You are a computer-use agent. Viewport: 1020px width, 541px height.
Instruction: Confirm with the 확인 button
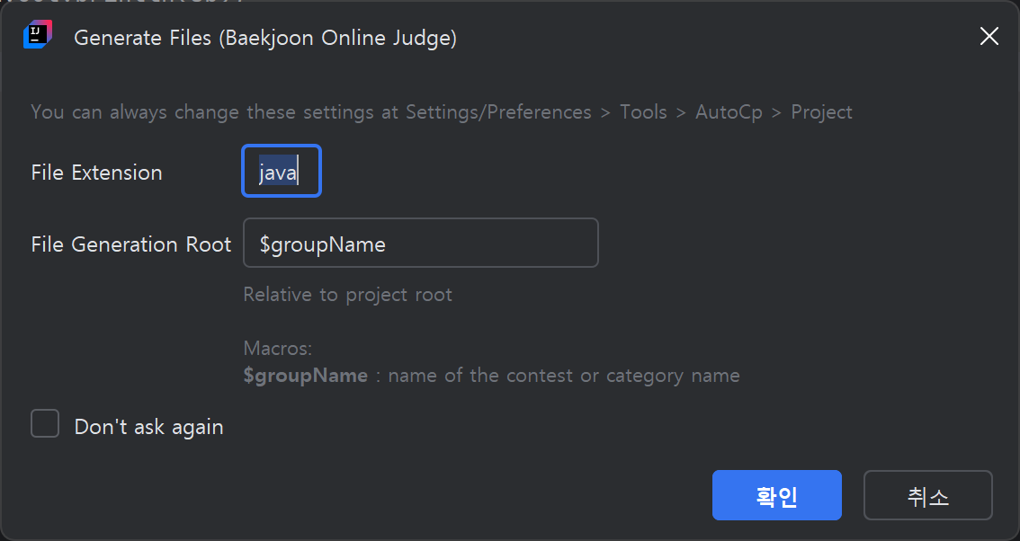pyautogui.click(x=777, y=495)
